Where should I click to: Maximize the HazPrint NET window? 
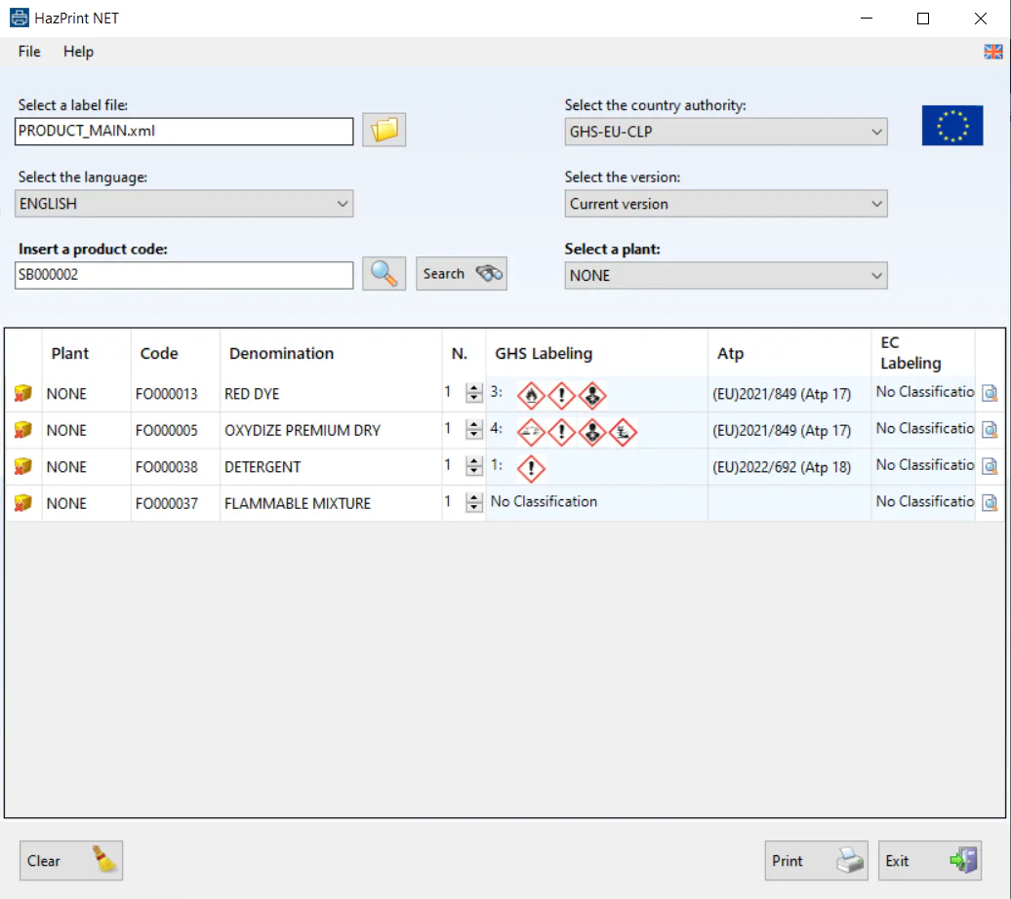(x=922, y=19)
